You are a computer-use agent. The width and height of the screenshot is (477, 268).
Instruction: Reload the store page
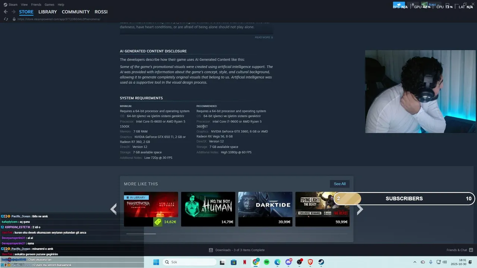[x=6, y=19]
